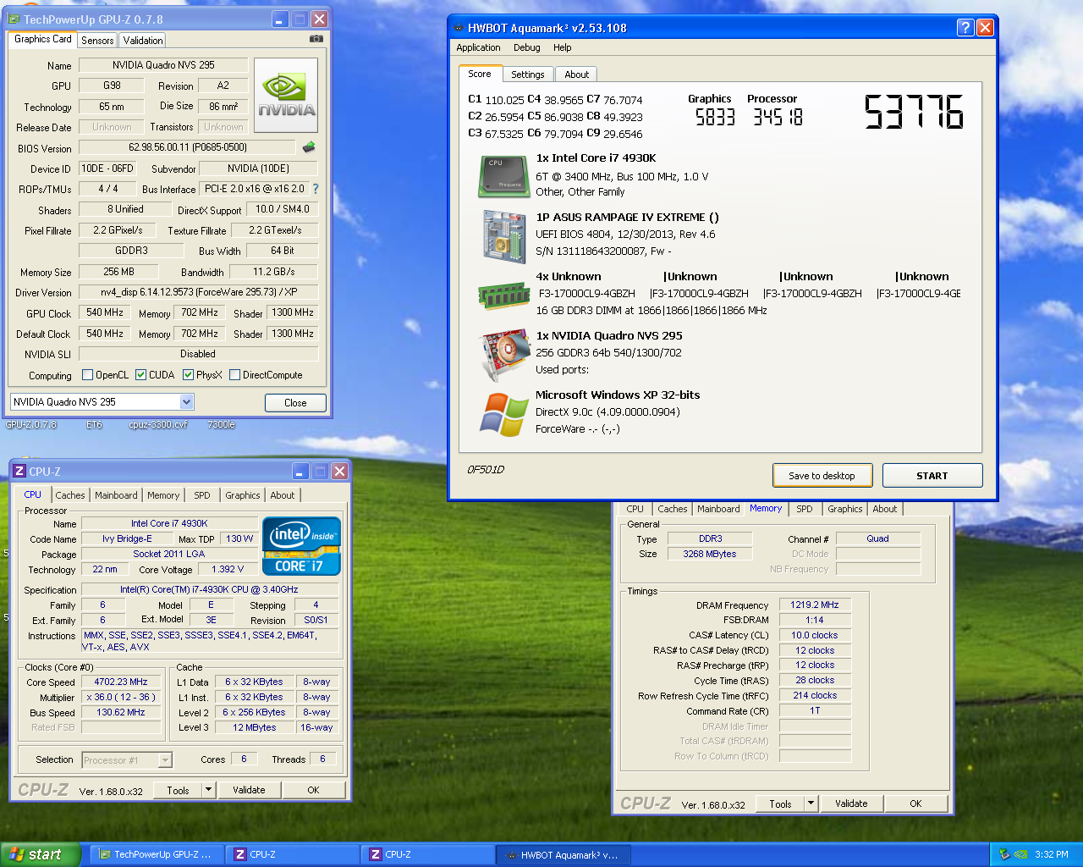
Task: Click the CPU chip icon in Aquamark
Action: click(504, 176)
